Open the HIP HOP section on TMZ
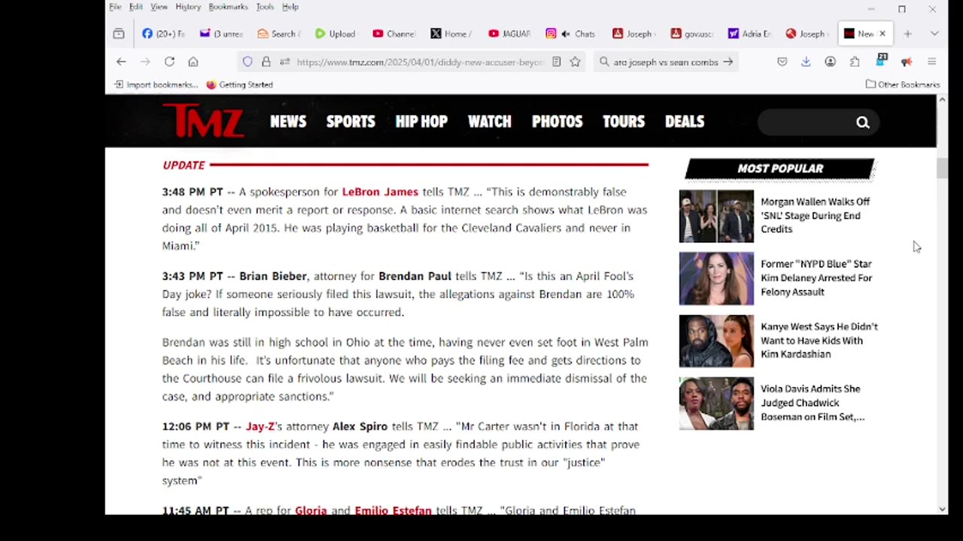Image resolution: width=963 pixels, height=541 pixels. click(421, 122)
